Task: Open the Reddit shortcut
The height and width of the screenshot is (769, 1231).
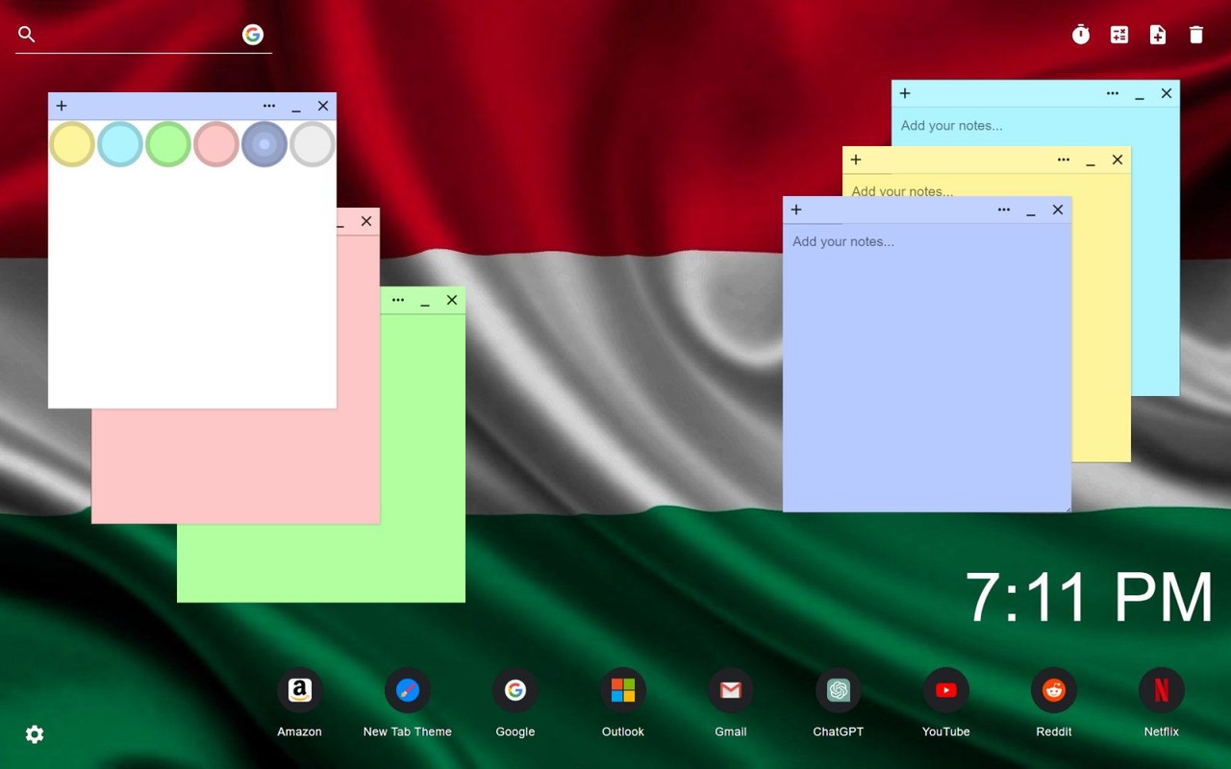Action: (1054, 690)
